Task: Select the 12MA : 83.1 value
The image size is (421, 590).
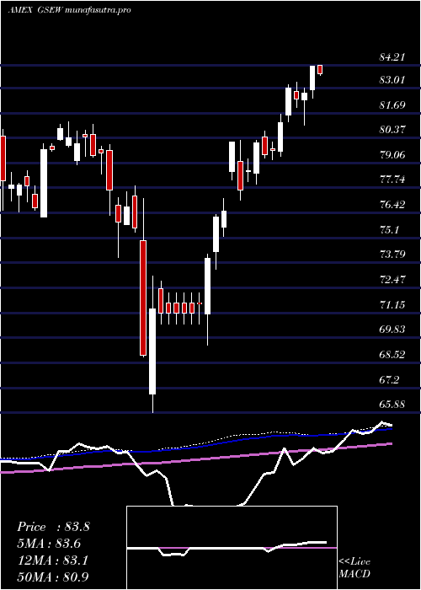Action: [x=53, y=560]
